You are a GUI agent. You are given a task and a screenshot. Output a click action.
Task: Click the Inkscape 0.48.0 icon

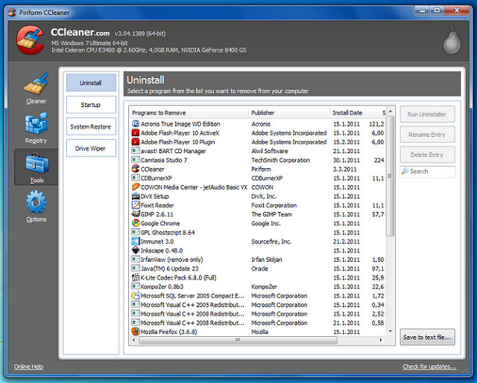pyautogui.click(x=136, y=251)
